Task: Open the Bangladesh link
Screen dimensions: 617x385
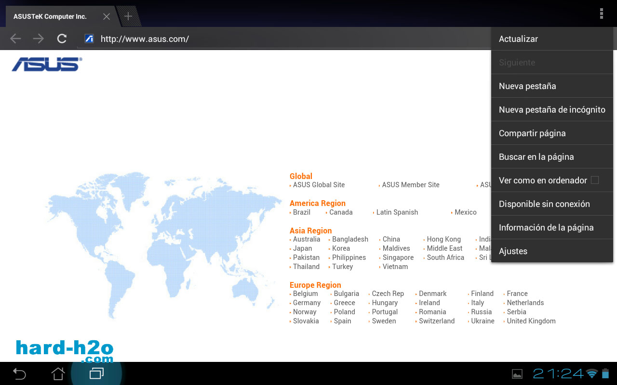Action: [350, 239]
